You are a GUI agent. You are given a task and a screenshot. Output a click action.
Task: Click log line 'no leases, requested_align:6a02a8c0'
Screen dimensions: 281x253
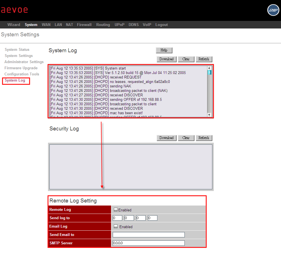(x=110, y=82)
